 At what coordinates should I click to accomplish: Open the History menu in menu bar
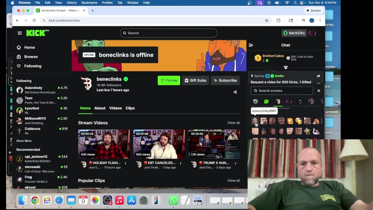tap(72, 3)
